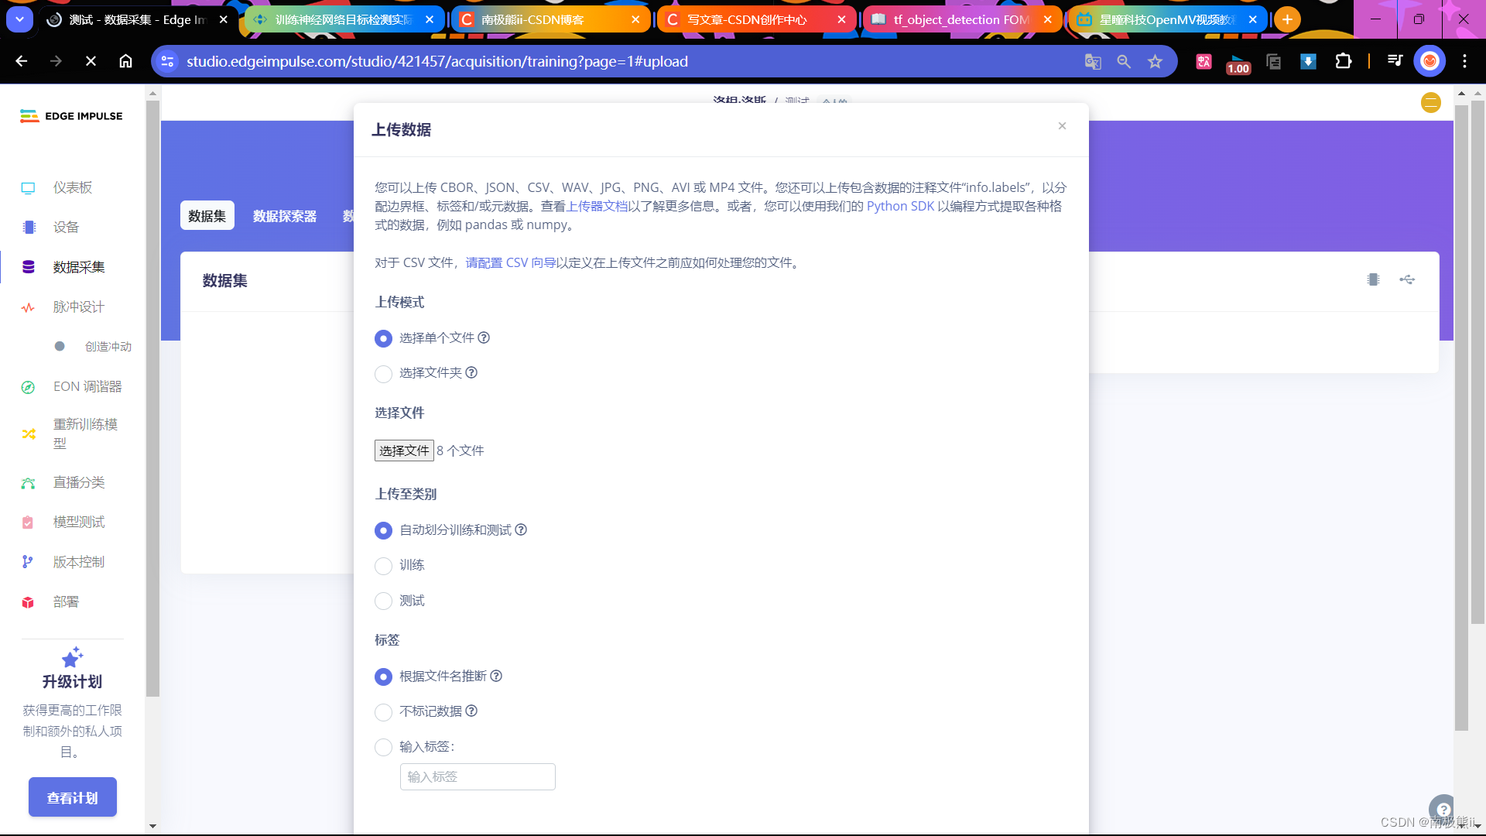Click the 输入标签 text field
Screen dimensions: 1486x836
point(478,777)
